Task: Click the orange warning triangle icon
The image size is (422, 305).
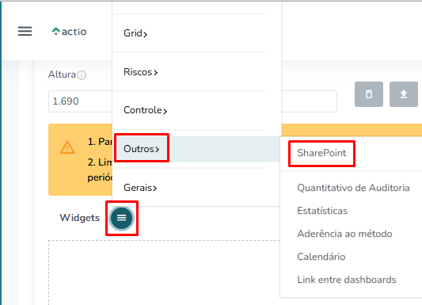Action: tap(67, 147)
